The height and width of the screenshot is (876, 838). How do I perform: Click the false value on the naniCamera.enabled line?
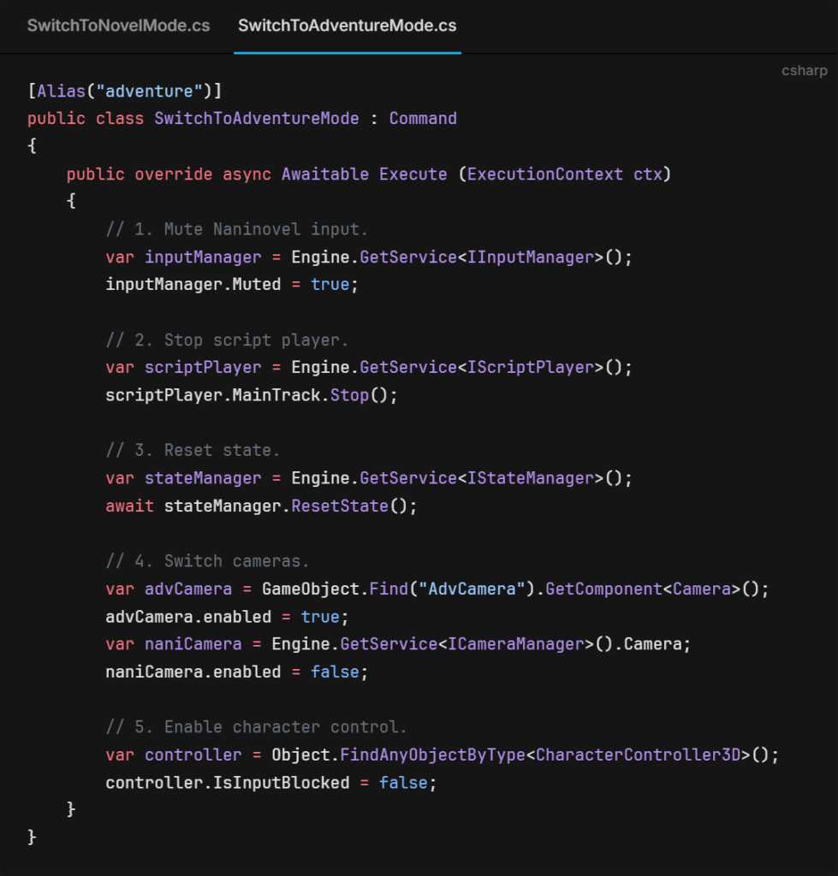pos(335,672)
